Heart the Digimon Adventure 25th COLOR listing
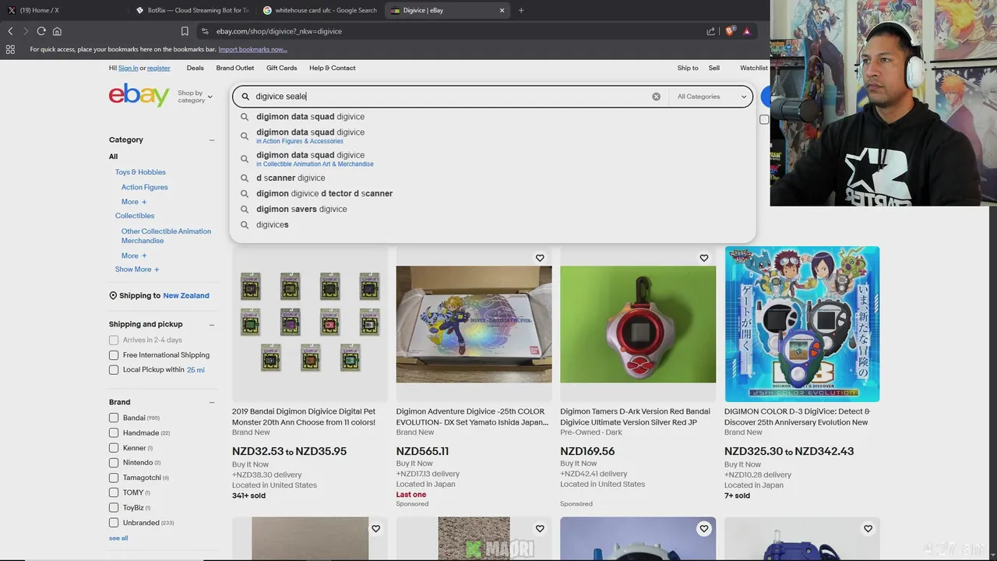The width and height of the screenshot is (997, 561). [x=540, y=258]
